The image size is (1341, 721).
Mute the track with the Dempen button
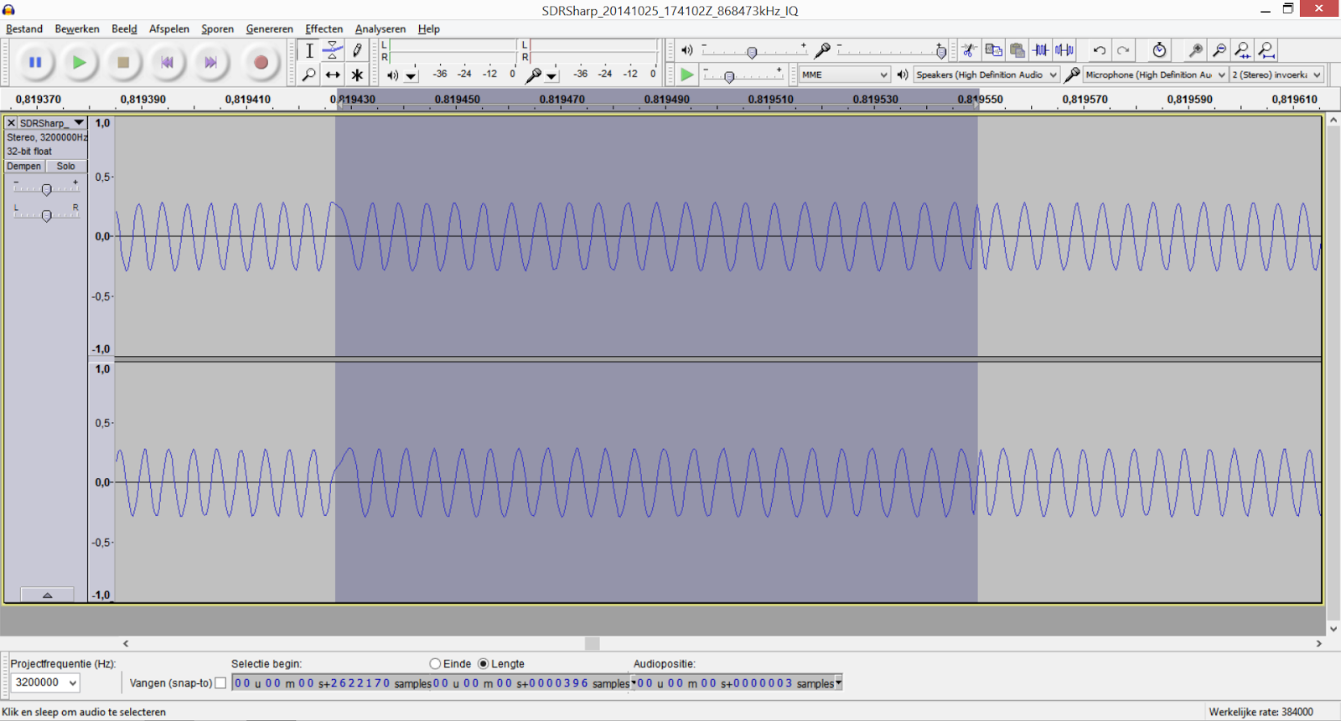(x=24, y=166)
